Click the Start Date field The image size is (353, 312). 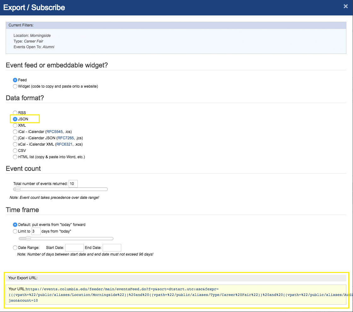[74, 248]
